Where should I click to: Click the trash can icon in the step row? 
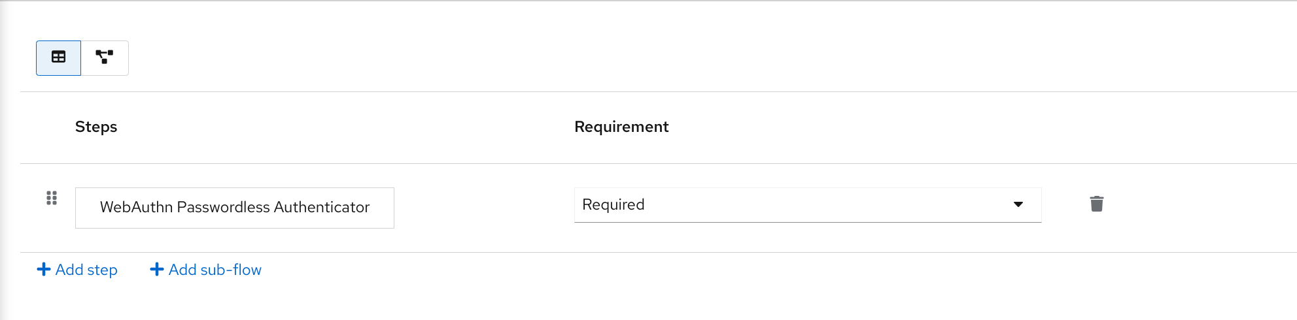(1097, 204)
